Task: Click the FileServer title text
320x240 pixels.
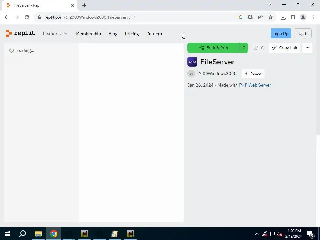Action: tap(217, 62)
